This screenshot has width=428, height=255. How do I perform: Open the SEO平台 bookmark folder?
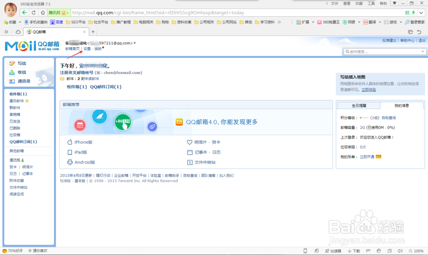76,22
